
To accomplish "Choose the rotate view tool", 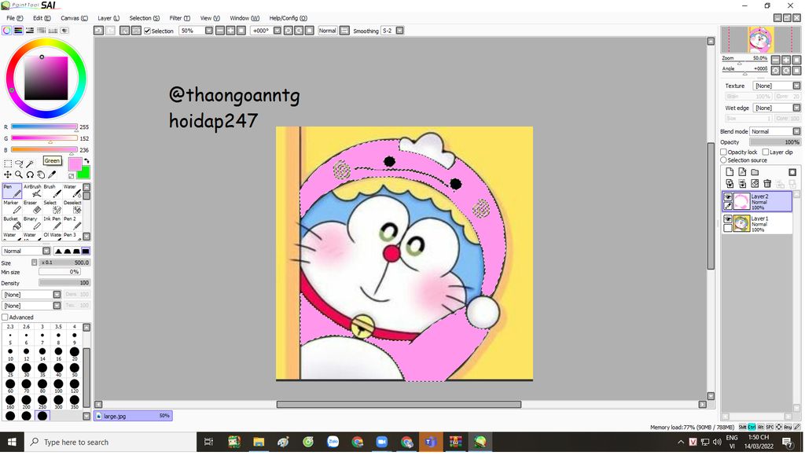I will (31, 175).
